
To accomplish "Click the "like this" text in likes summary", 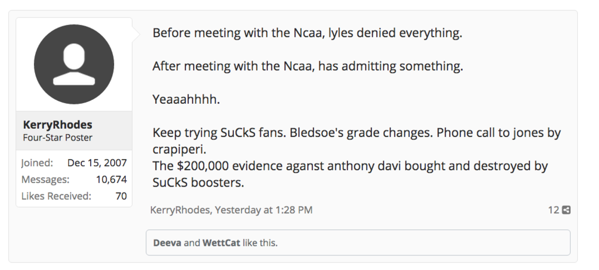I will [260, 243].
